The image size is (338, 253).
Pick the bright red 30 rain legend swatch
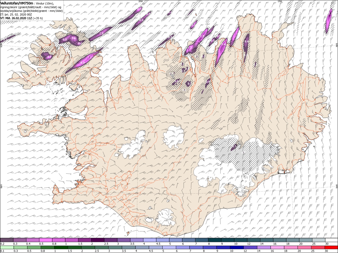(x=331, y=247)
